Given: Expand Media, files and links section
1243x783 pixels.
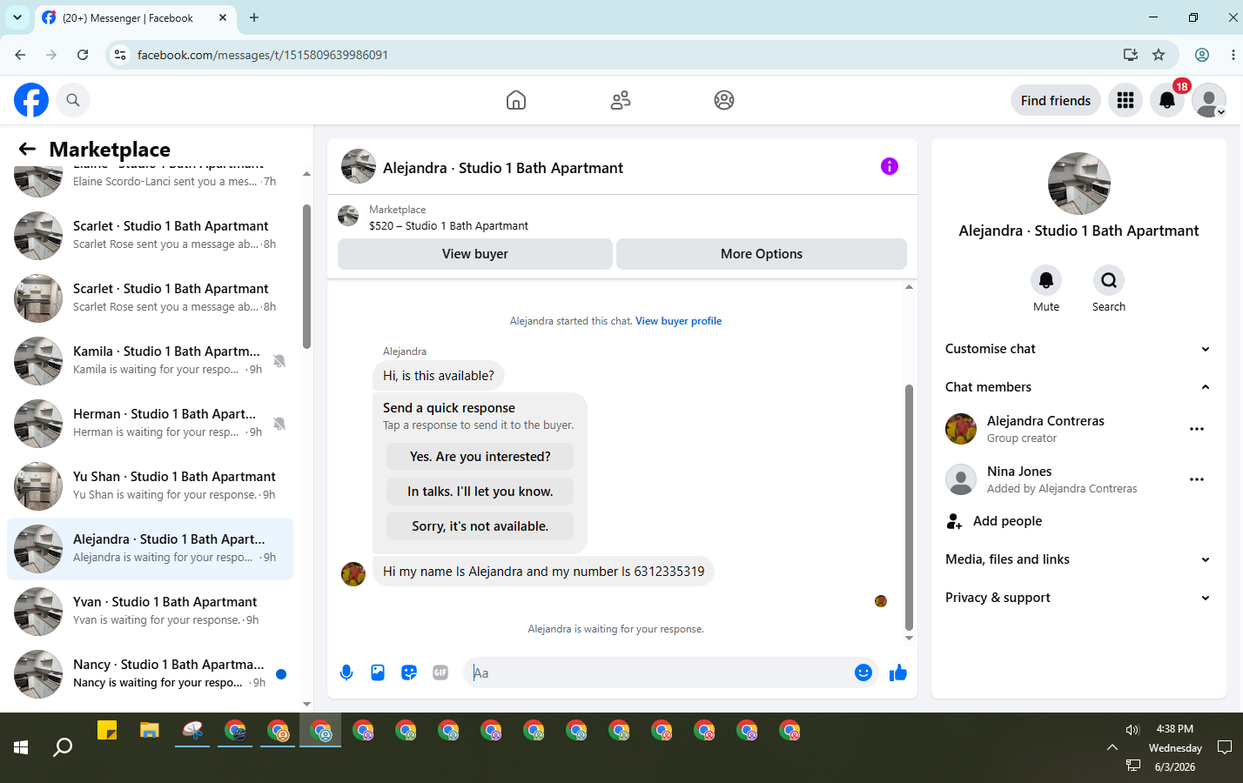Looking at the screenshot, I should coord(1078,559).
